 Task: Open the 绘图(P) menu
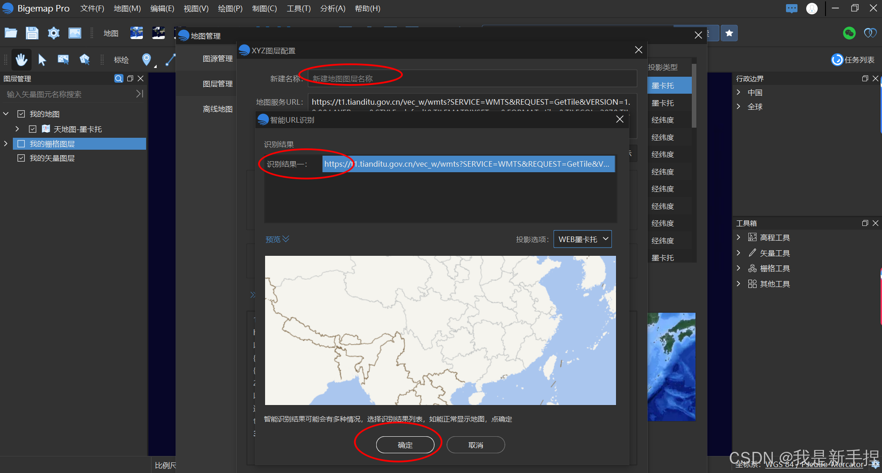[230, 9]
